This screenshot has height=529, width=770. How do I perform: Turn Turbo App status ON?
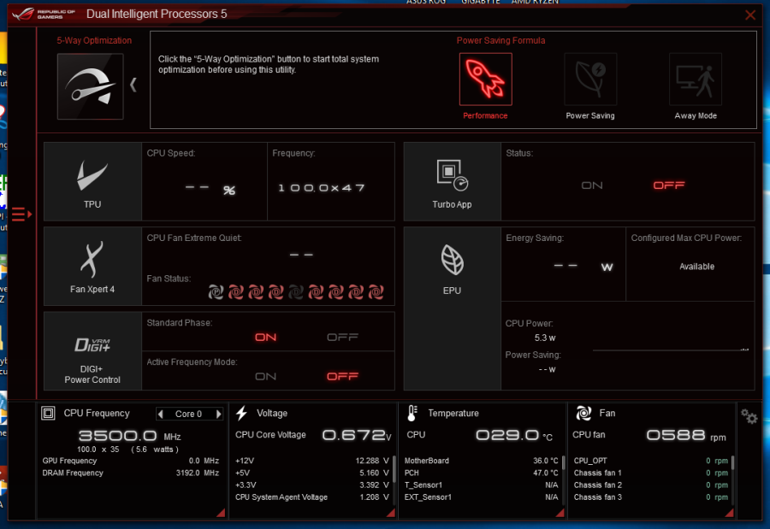[x=592, y=185]
